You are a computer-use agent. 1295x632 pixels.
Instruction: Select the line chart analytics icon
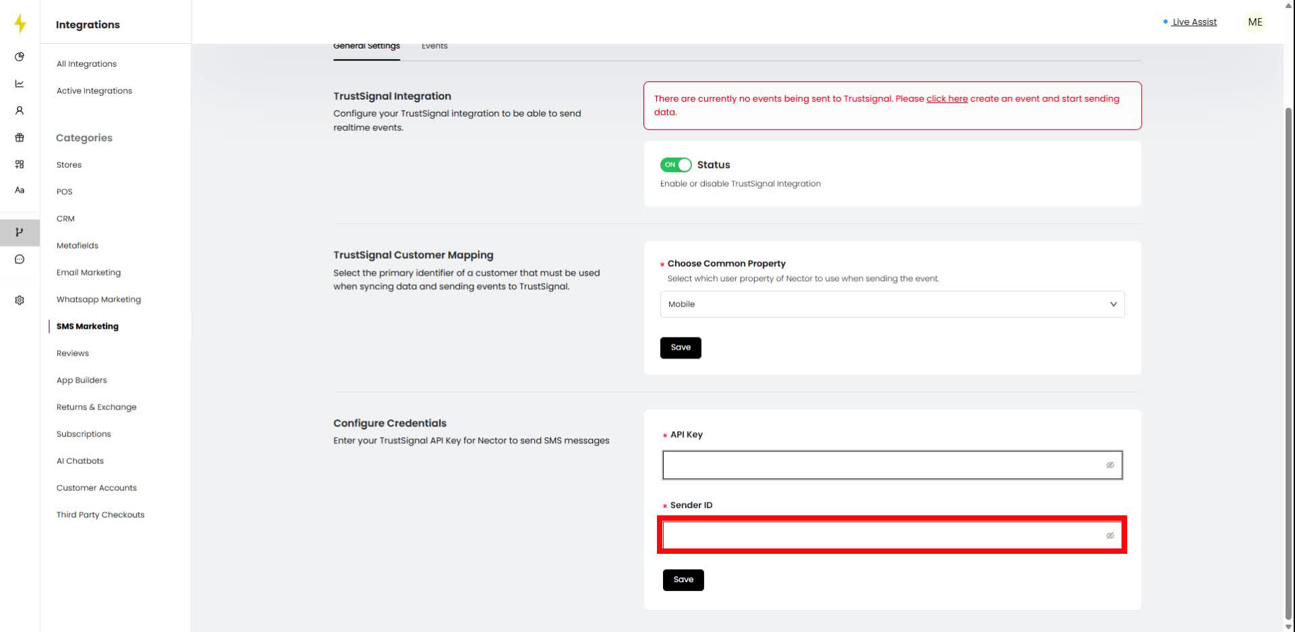pos(20,83)
